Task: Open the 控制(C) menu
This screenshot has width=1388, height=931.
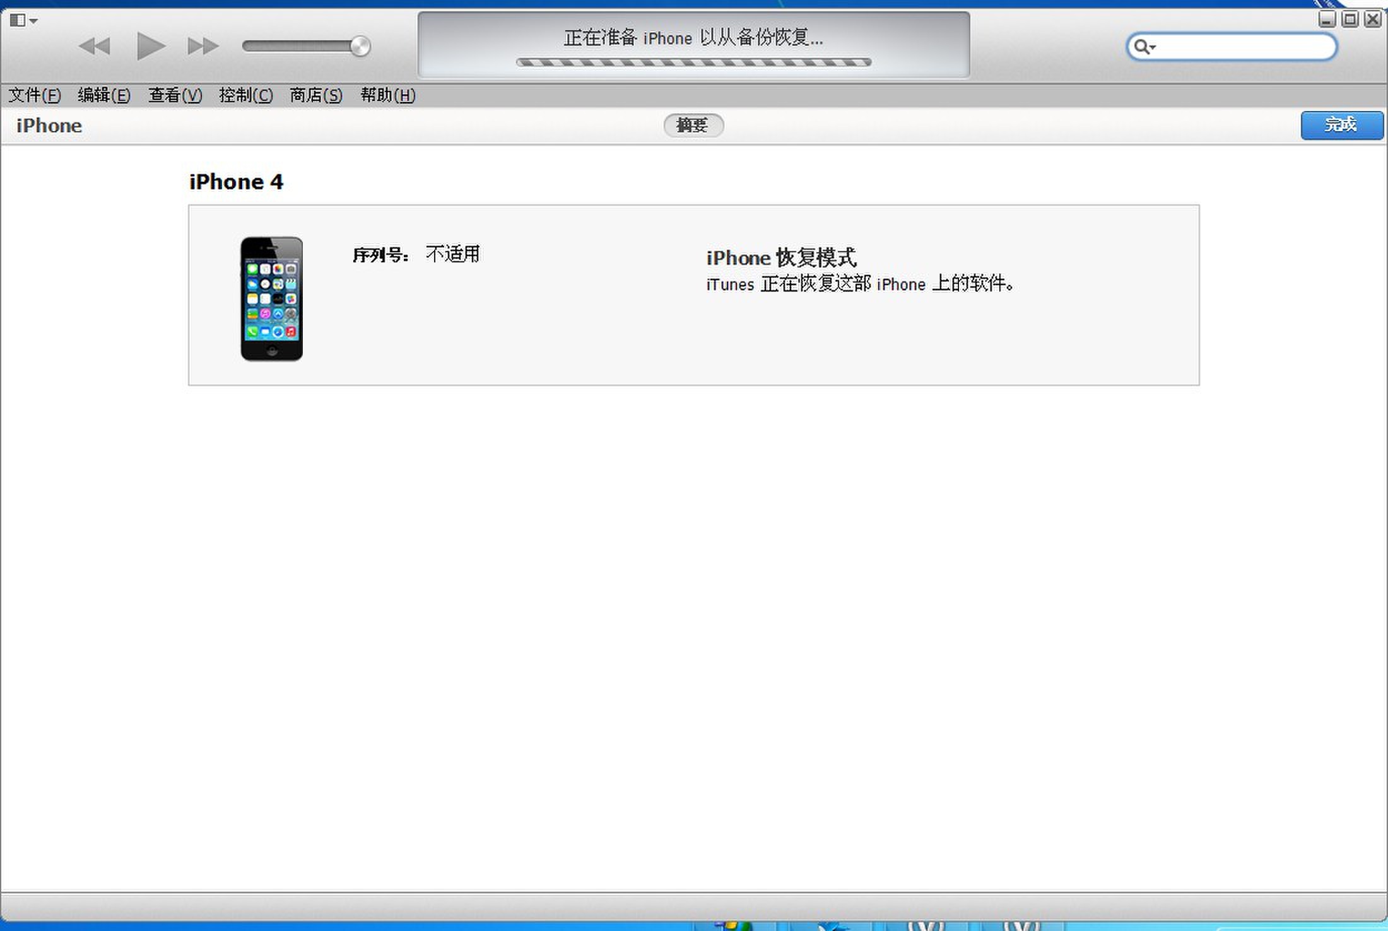Action: (x=246, y=95)
